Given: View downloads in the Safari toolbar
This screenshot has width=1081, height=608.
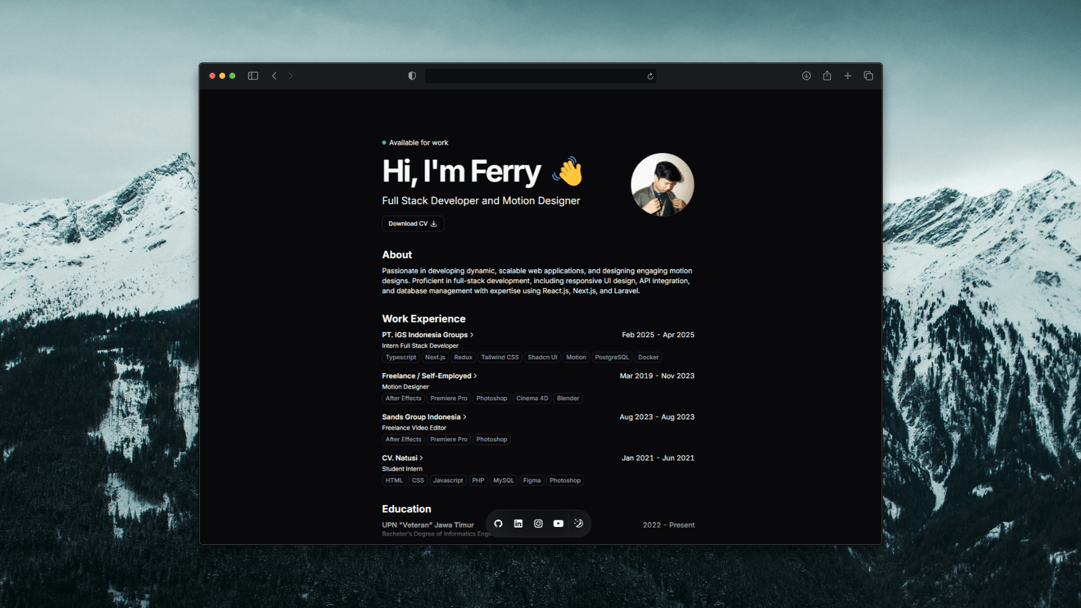Looking at the screenshot, I should (x=806, y=75).
